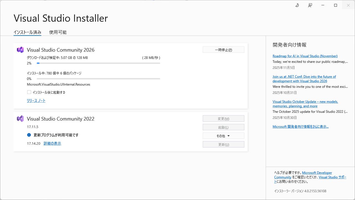Open the Microsoft Developer Community link
The image size is (355, 200).
point(317,173)
